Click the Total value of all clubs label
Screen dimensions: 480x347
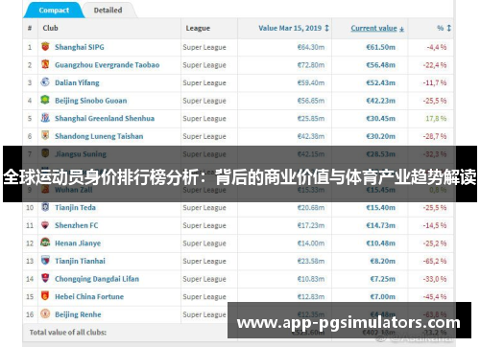(68, 333)
